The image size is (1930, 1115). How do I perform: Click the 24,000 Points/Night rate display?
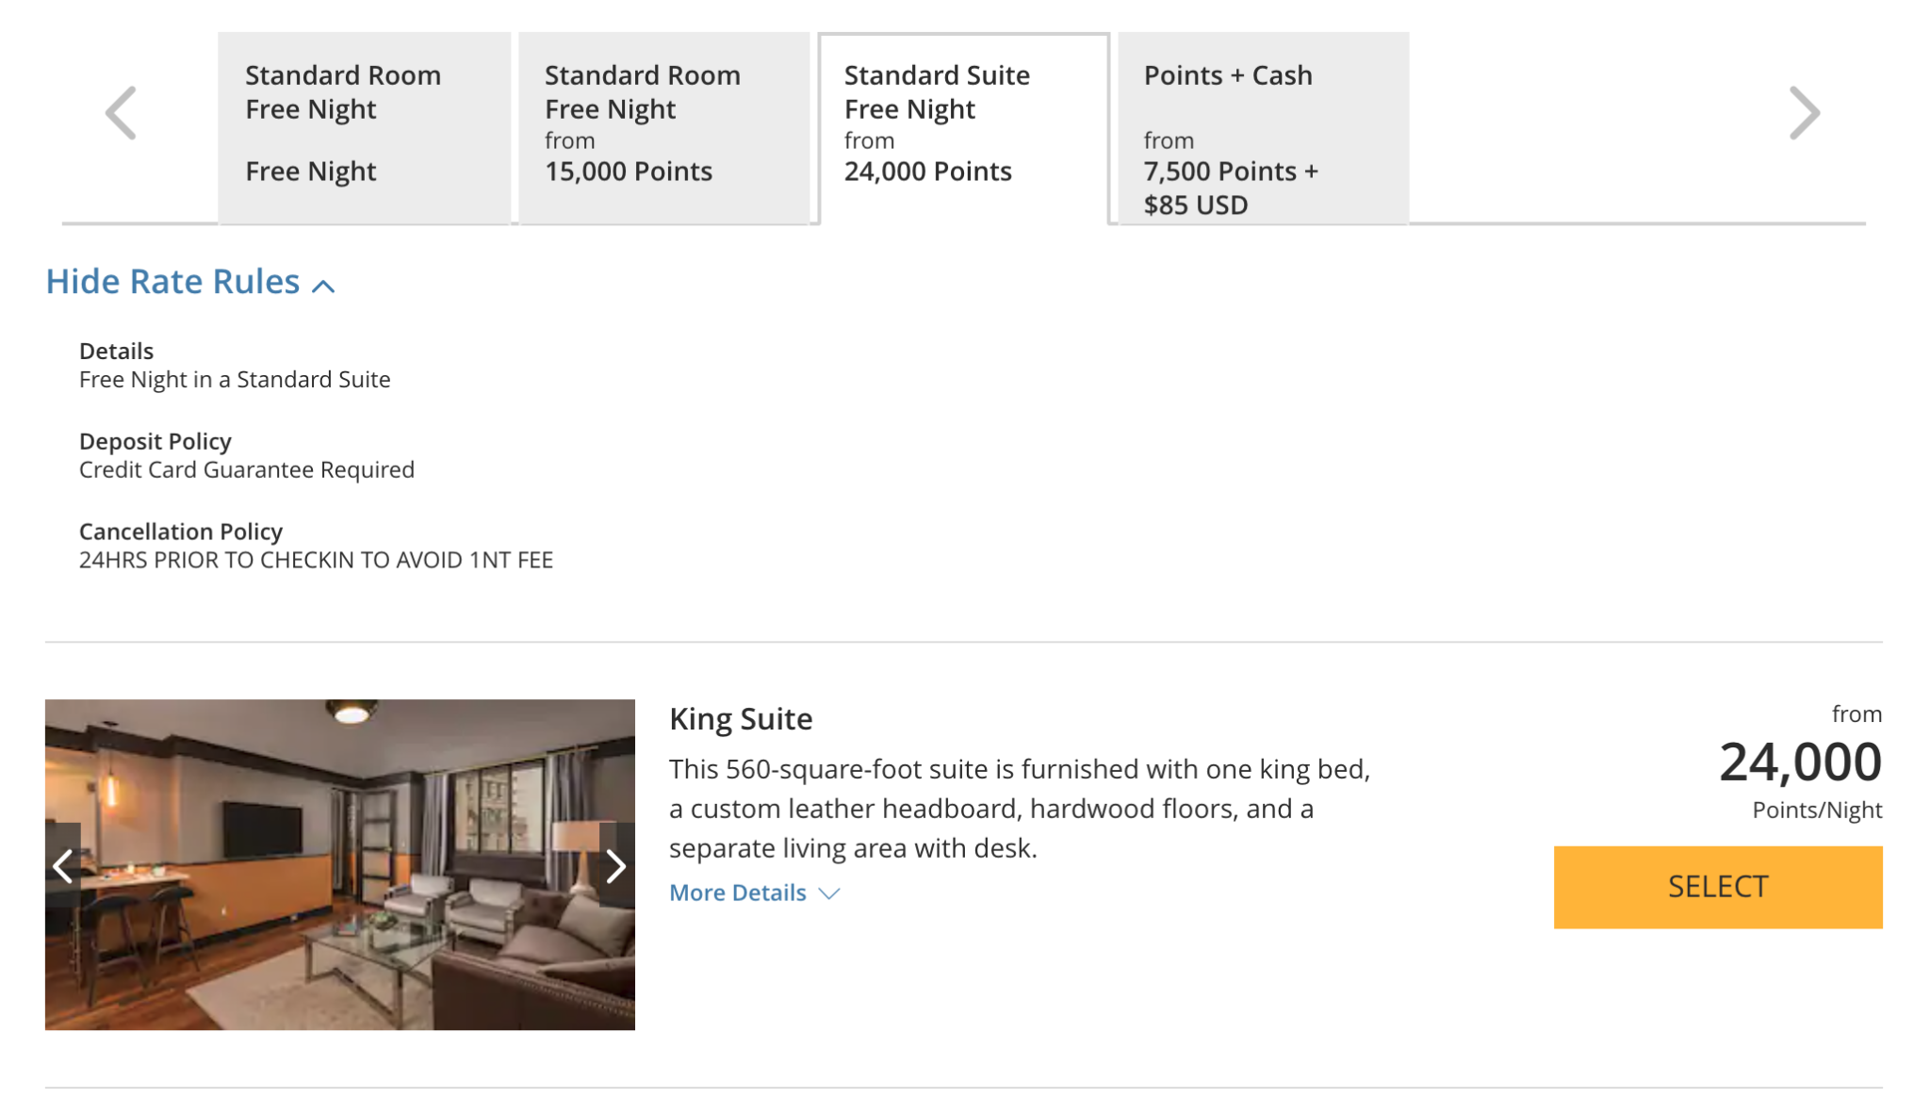coord(1801,762)
